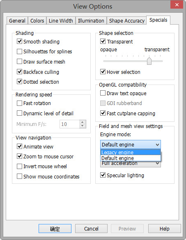Close the View Options dialog
Image resolution: width=186 pixels, height=240 pixels.
click(x=177, y=5)
